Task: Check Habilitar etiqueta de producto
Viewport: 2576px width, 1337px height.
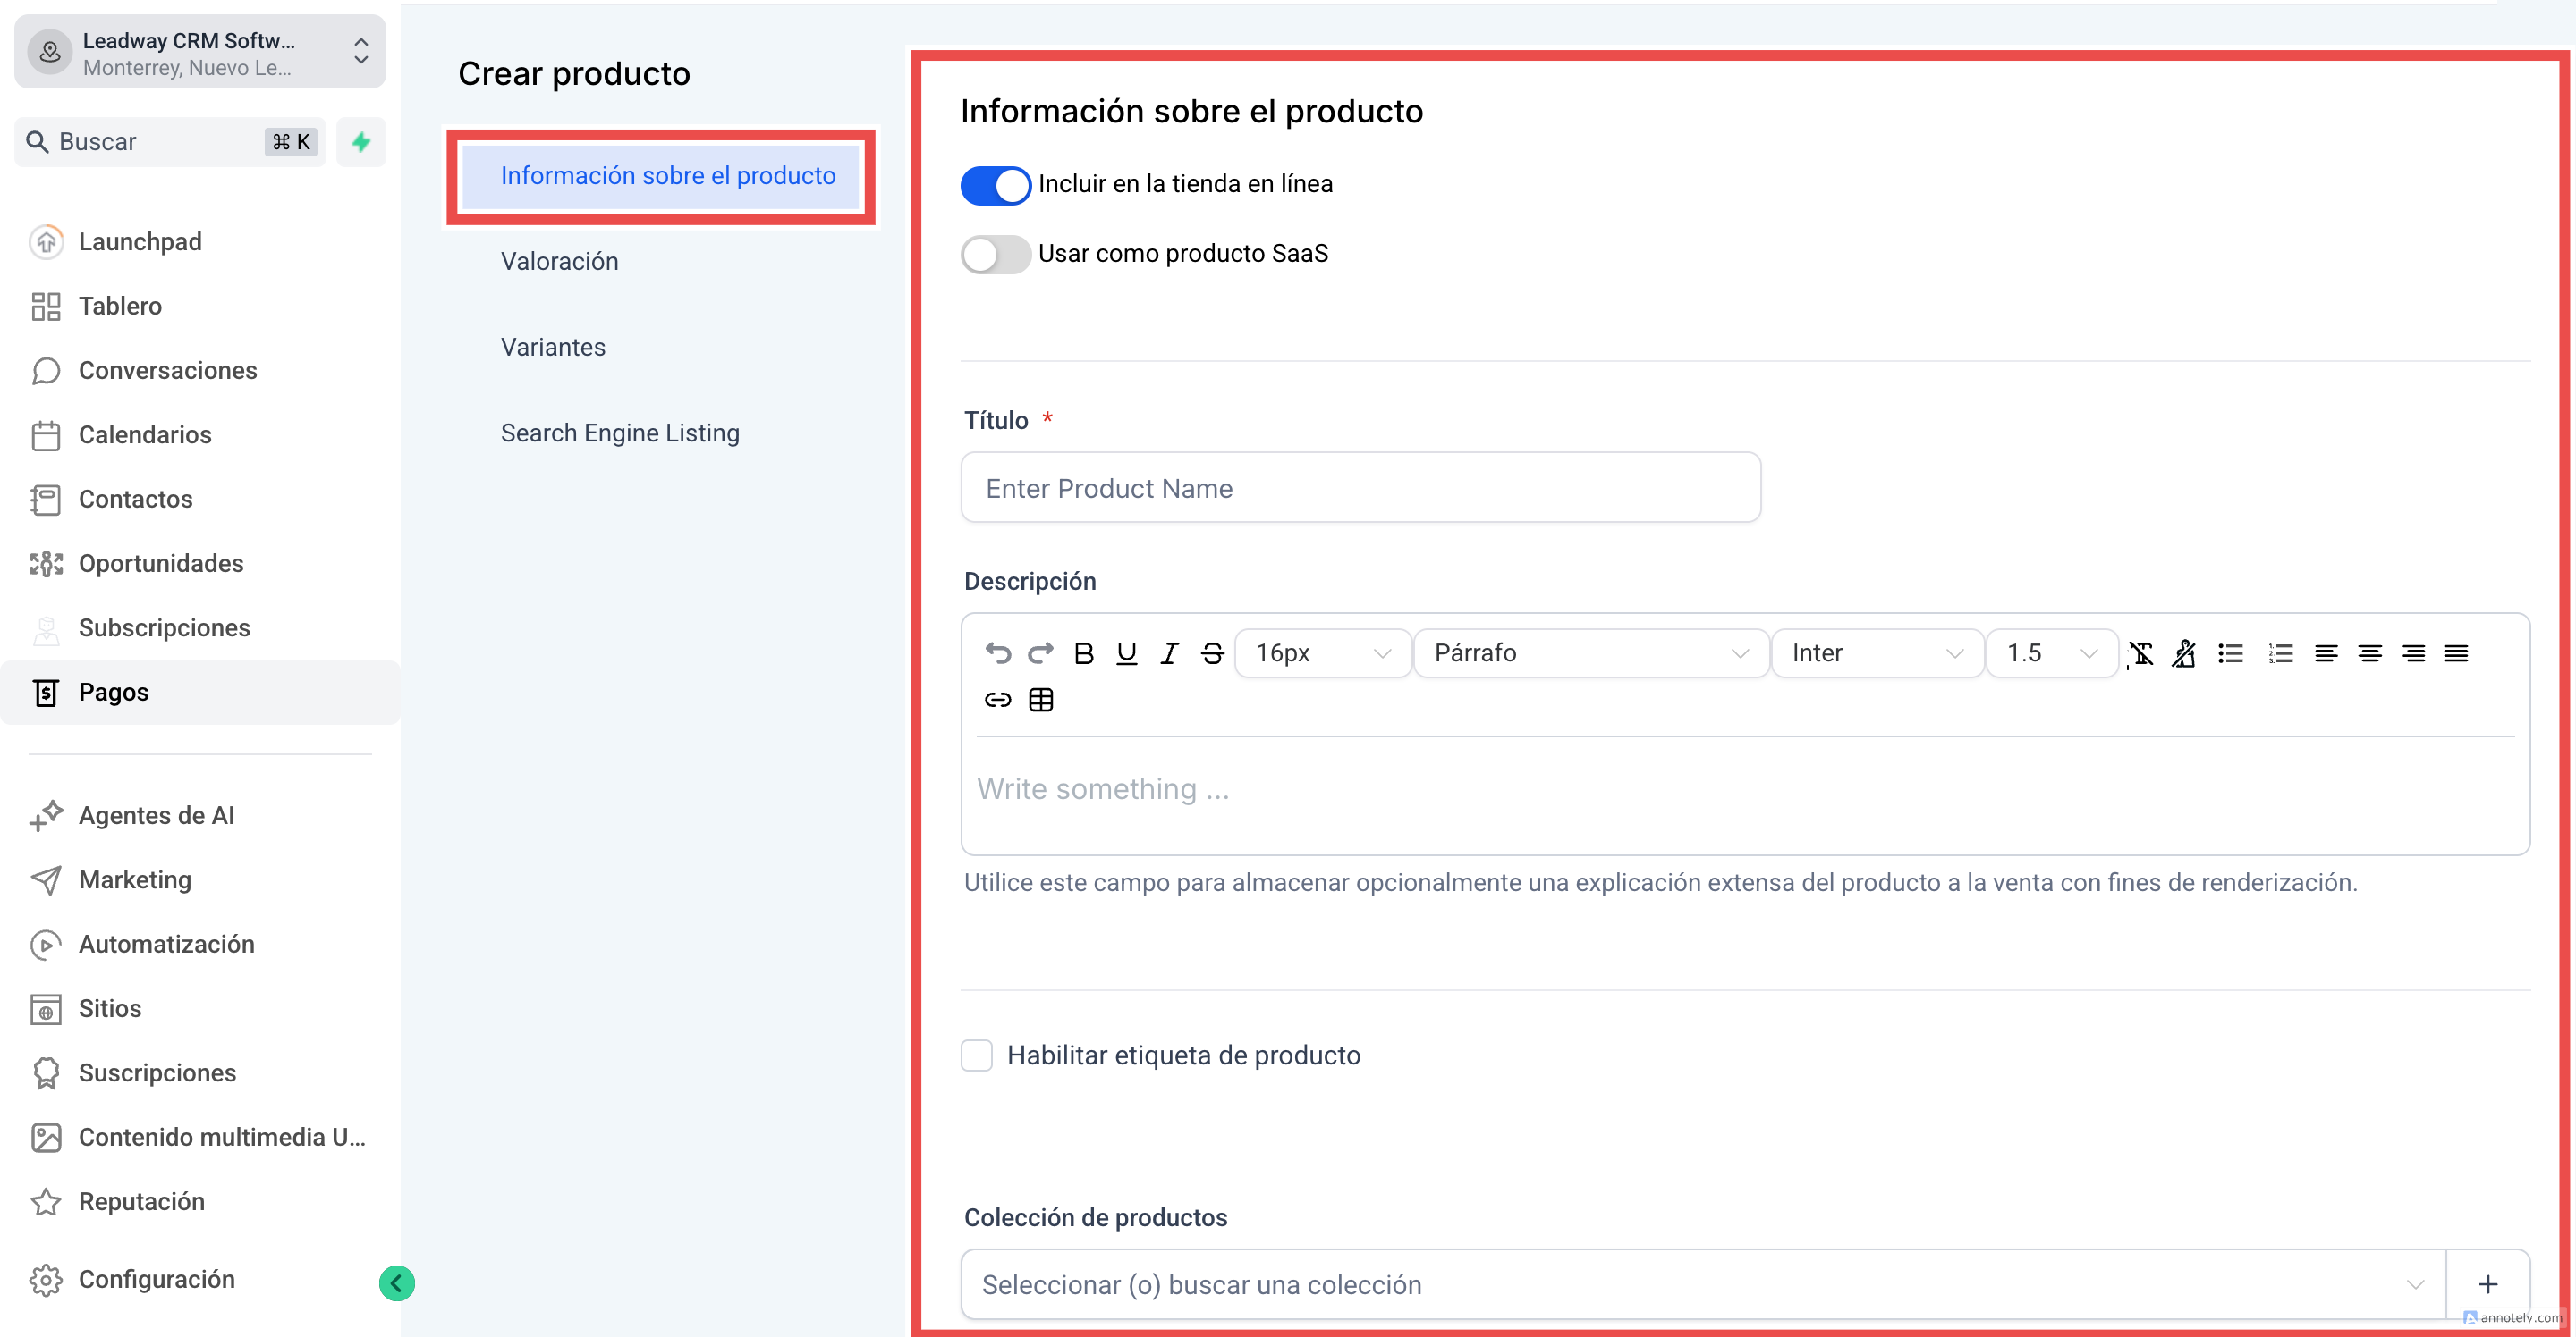Action: pos(976,1055)
